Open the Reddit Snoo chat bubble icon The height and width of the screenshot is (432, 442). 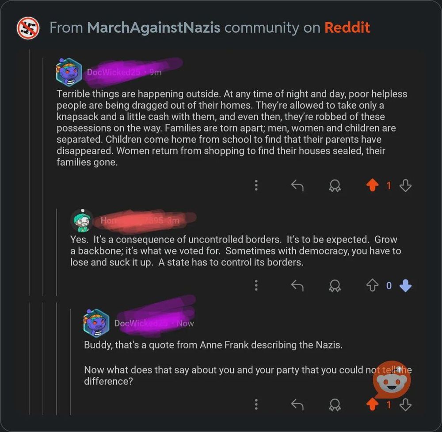(392, 379)
